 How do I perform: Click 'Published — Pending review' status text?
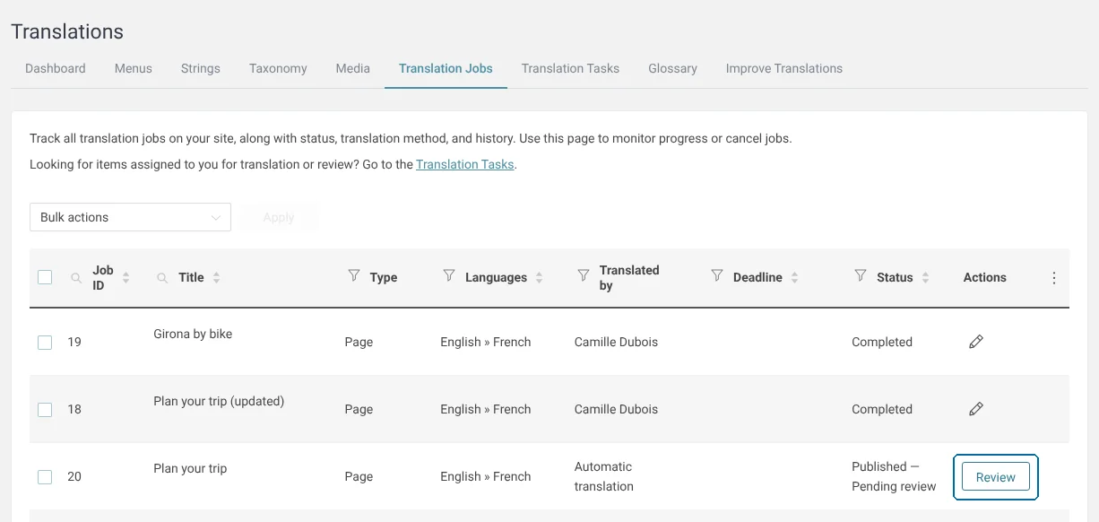click(x=894, y=476)
